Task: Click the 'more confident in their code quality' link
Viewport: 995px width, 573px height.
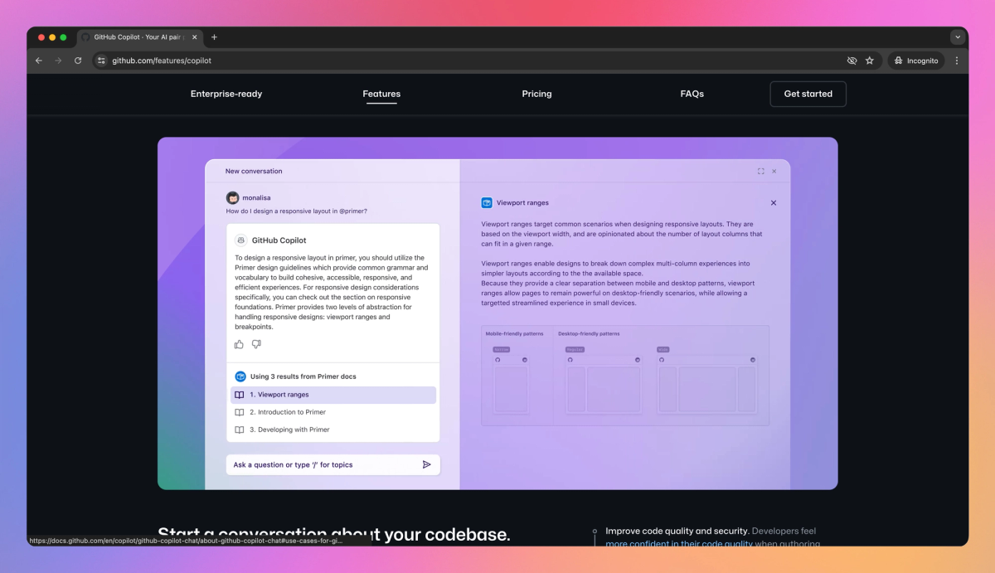Action: click(679, 544)
